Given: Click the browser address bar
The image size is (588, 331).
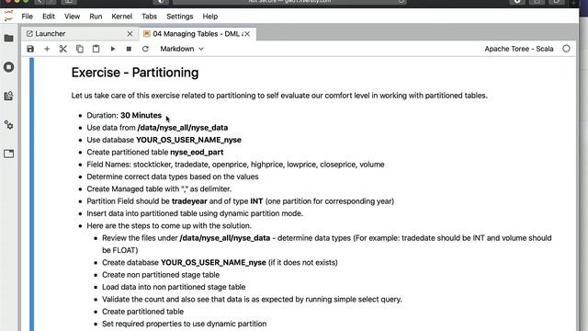Looking at the screenshot, I should tap(289, 2).
